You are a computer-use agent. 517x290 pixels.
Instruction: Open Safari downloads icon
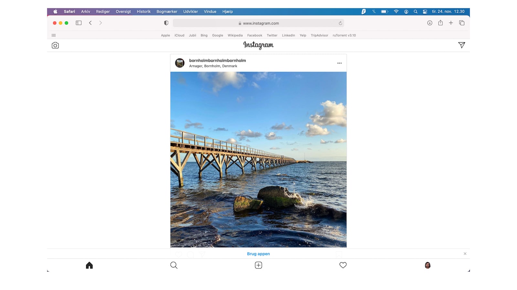pos(430,23)
